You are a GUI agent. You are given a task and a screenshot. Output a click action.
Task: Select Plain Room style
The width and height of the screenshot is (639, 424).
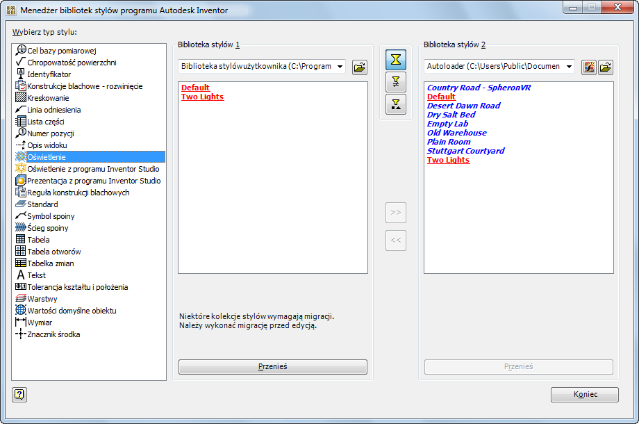click(x=449, y=142)
